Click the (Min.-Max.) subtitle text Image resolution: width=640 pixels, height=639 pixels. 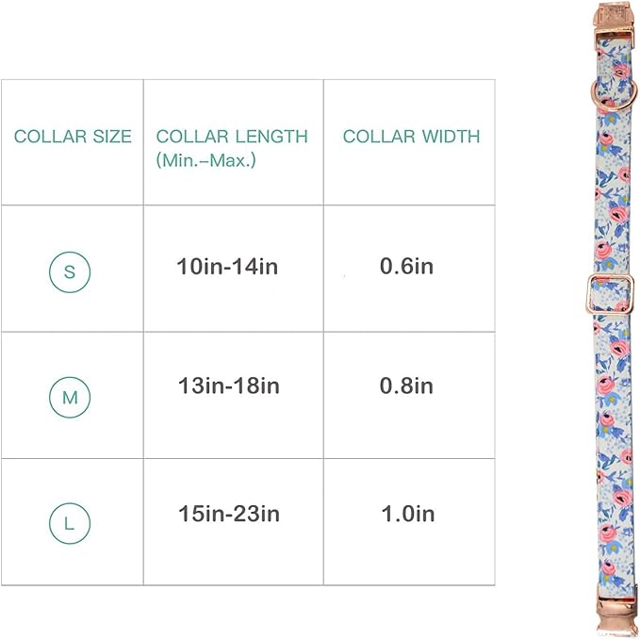205,160
